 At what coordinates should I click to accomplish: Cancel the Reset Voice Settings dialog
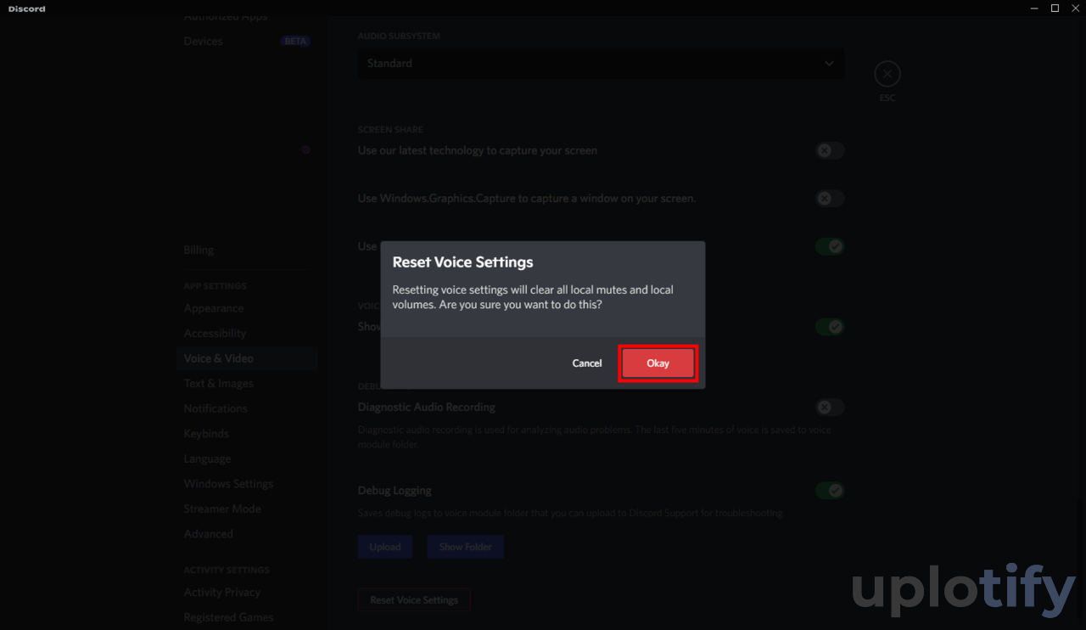pyautogui.click(x=587, y=363)
